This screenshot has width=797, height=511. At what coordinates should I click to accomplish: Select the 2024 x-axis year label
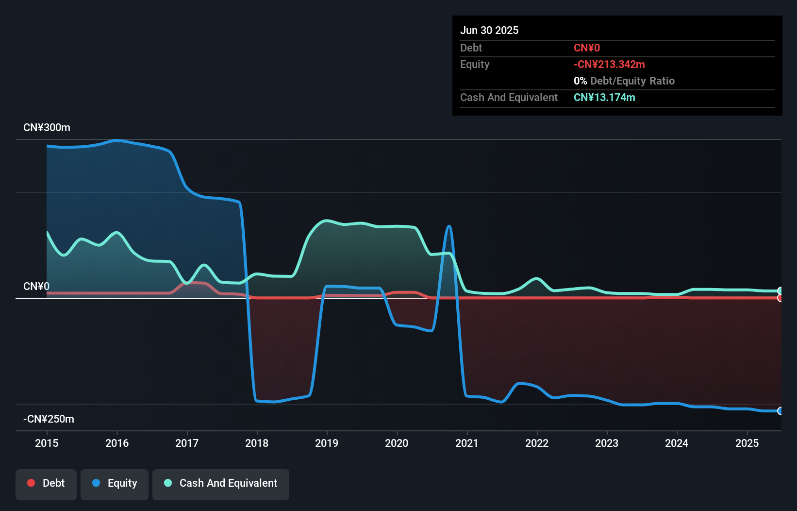[x=677, y=443]
